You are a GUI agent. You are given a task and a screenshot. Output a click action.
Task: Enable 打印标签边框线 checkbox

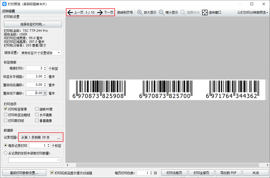click(6, 115)
